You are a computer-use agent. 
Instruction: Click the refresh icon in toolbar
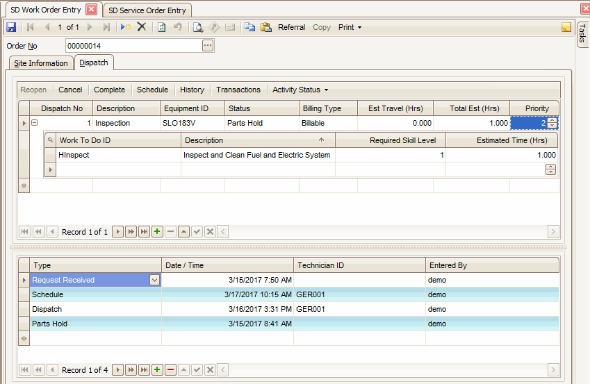click(161, 27)
